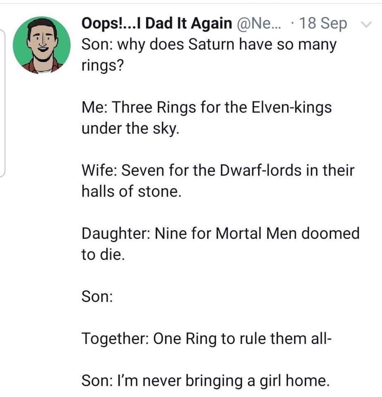Open the "Oops!...I Dad It Again" profile name
The width and height of the screenshot is (382, 397).
pos(156,24)
